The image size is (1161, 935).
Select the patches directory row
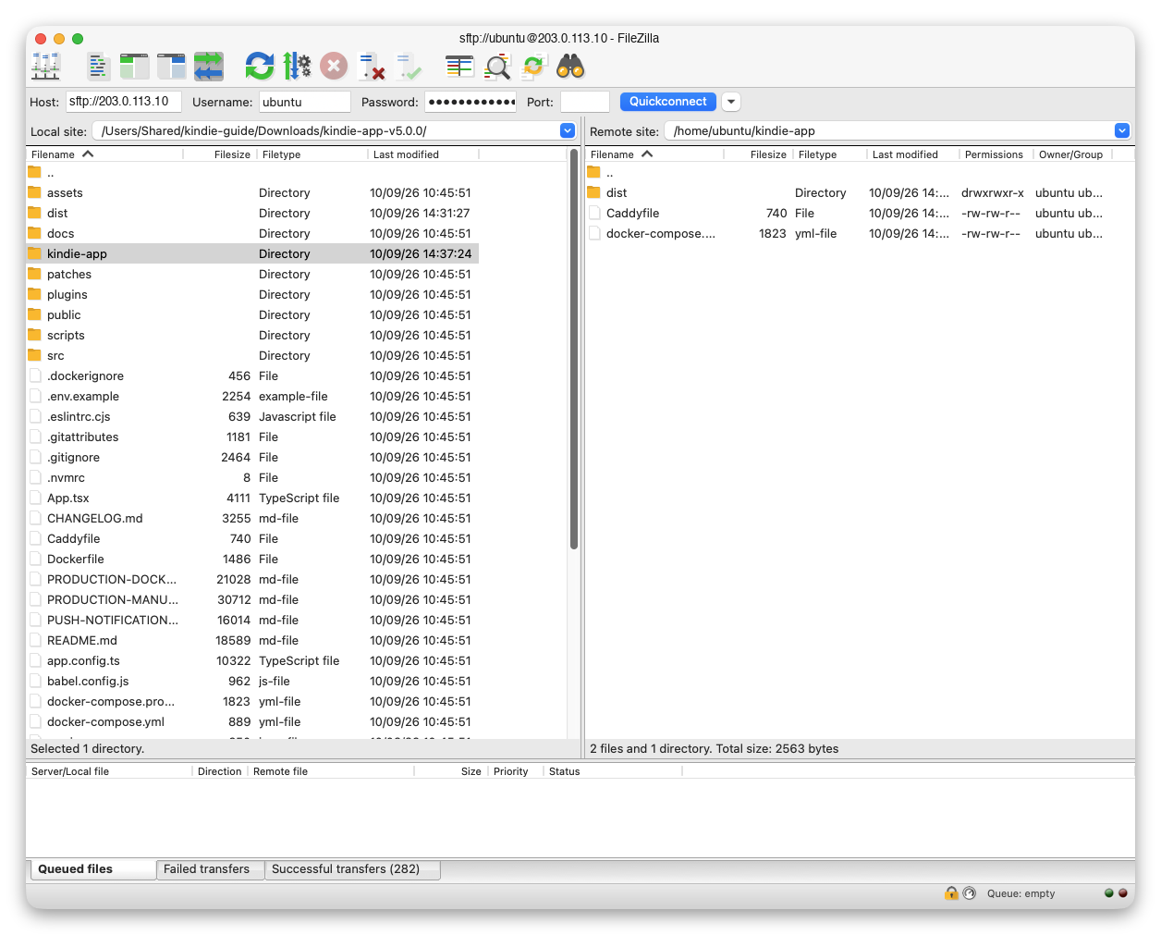[x=252, y=274]
